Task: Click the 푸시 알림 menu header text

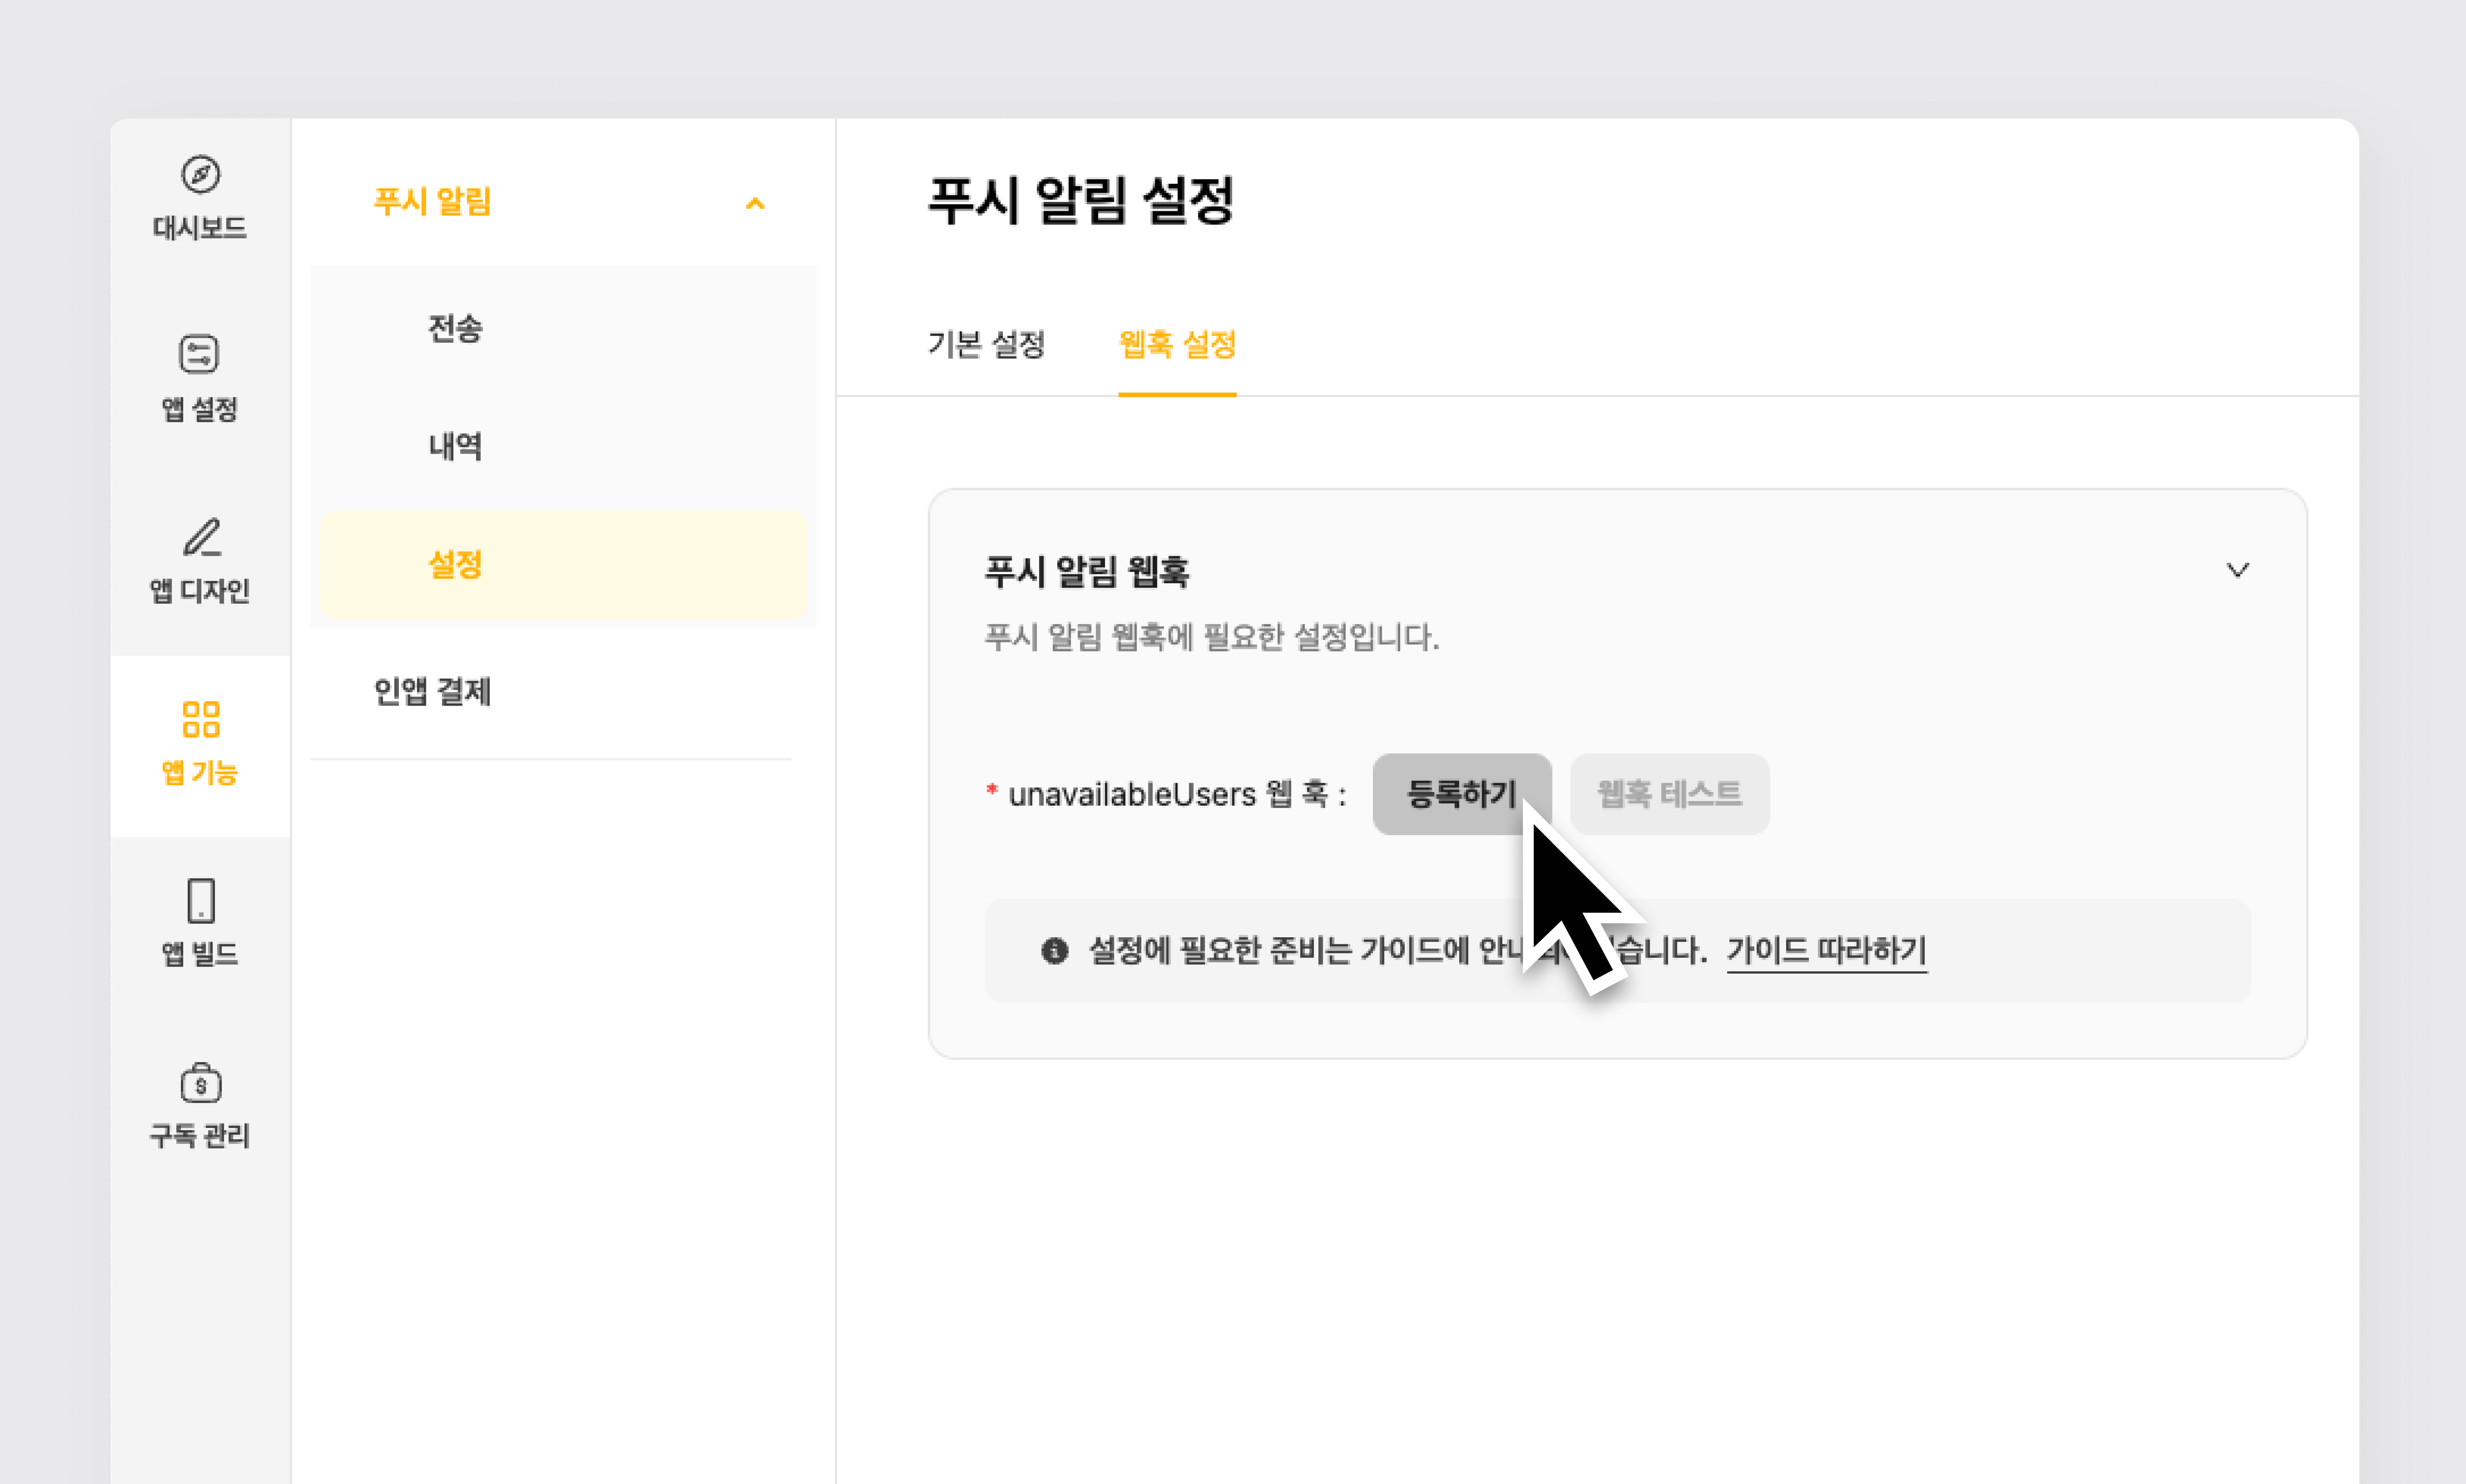Action: pos(432,202)
